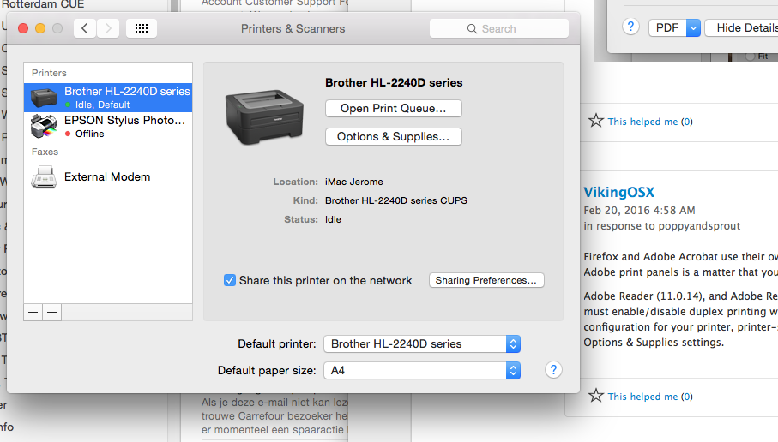Go back with the left chevron button

[85, 28]
